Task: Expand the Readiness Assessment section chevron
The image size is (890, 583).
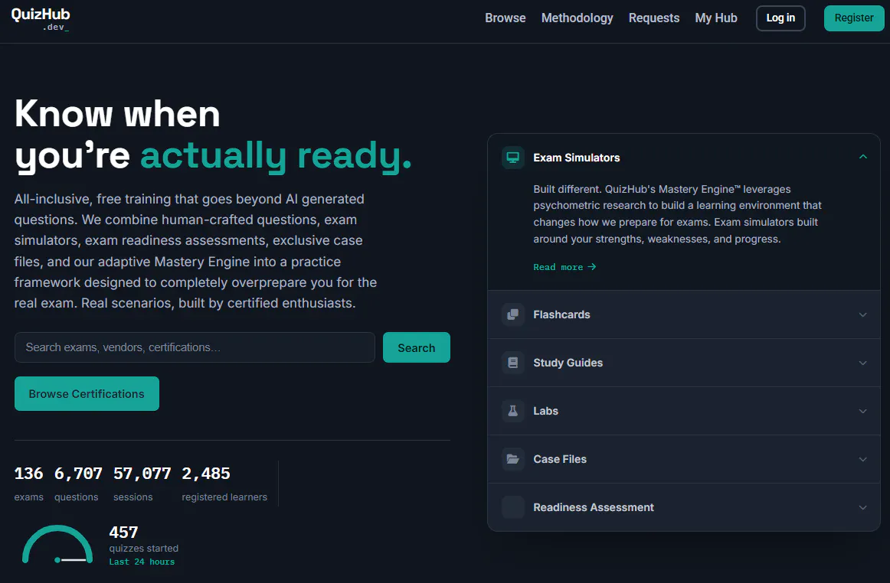Action: 862,507
